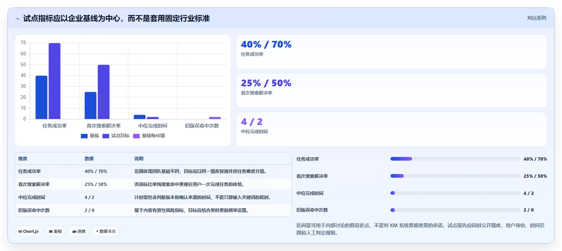The width and height of the screenshot is (562, 251).
Task: Select the 任务成功率 table row cell
Action: pos(29,171)
